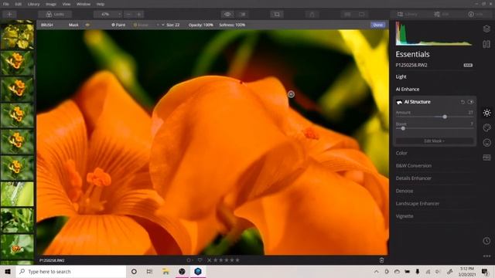Viewport: 495px width, 278px height.
Task: Toggle the favorite heart in filmstrip bar
Action: coord(200,260)
